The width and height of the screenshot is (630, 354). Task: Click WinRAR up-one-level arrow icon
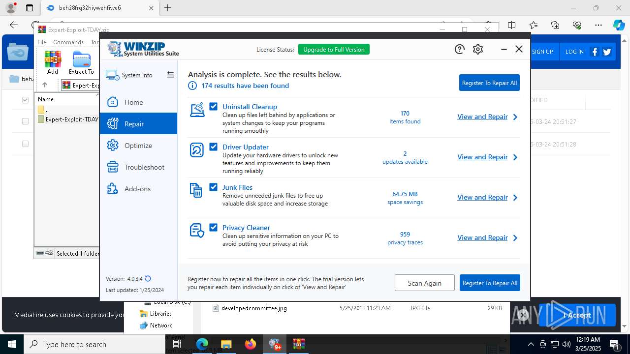point(44,85)
